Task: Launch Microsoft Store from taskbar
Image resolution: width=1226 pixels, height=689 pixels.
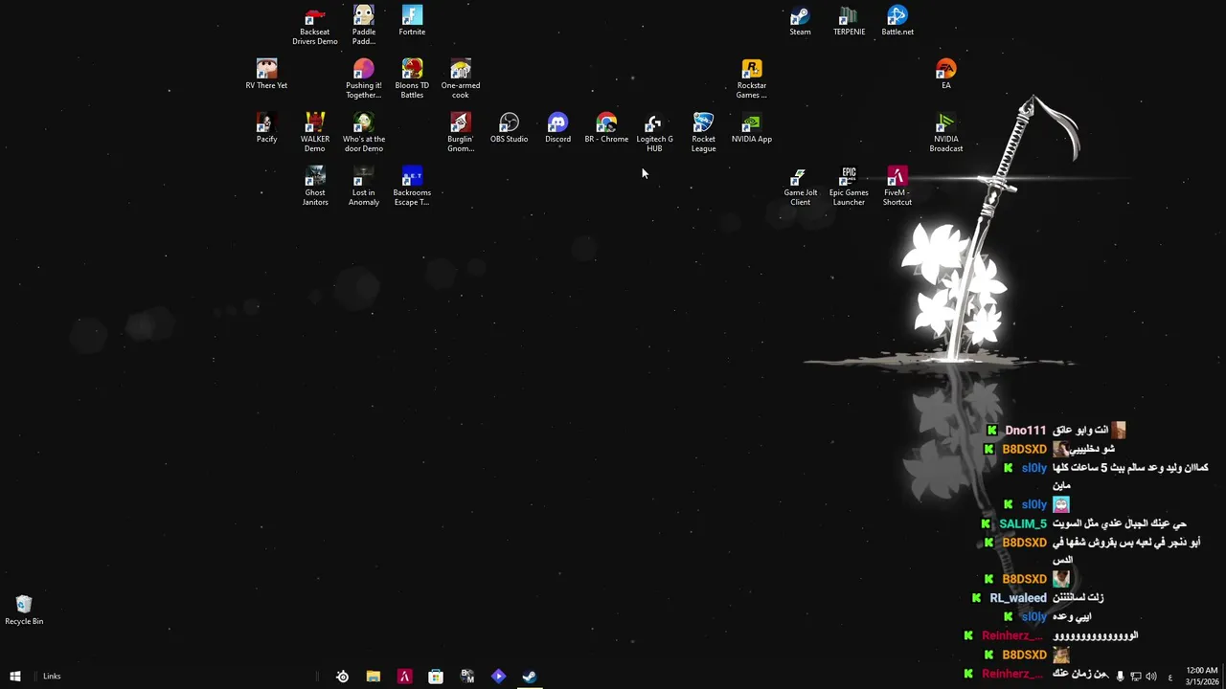Action: [436, 677]
